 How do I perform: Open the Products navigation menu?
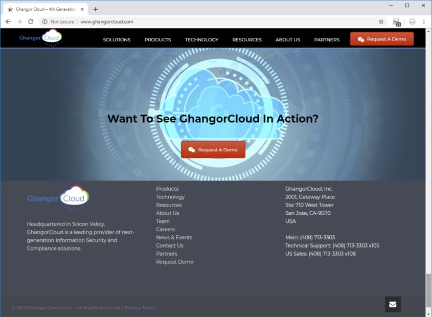pos(157,40)
